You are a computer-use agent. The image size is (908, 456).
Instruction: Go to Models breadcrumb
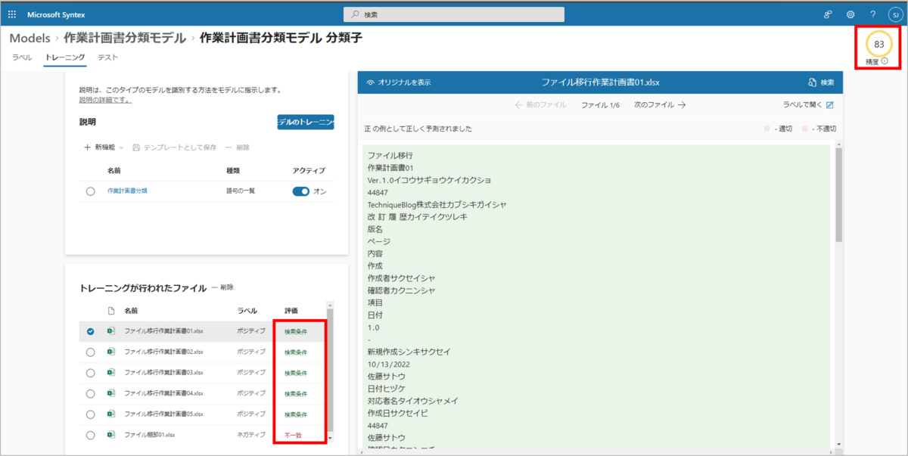pyautogui.click(x=30, y=37)
